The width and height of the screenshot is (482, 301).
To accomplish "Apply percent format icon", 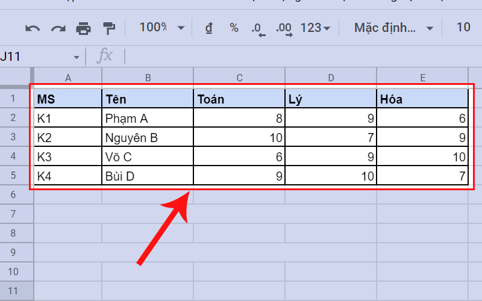I will pyautogui.click(x=234, y=28).
